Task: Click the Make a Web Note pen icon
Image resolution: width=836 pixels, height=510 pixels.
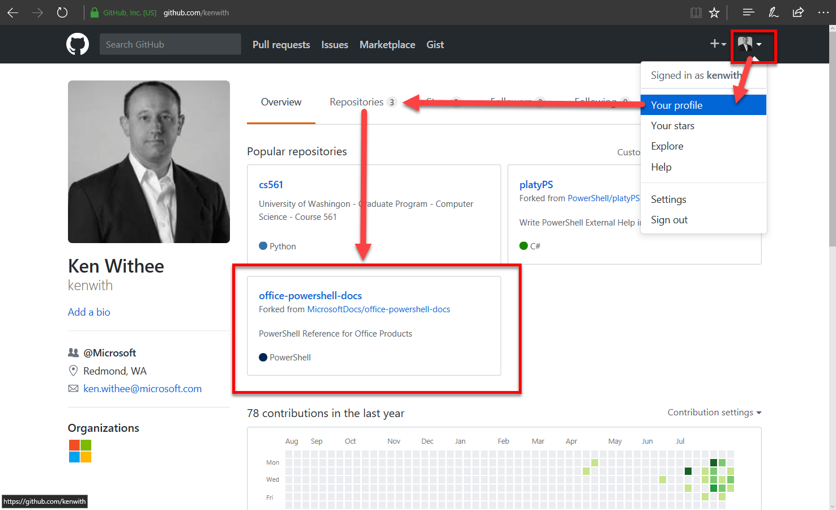Action: pyautogui.click(x=773, y=12)
